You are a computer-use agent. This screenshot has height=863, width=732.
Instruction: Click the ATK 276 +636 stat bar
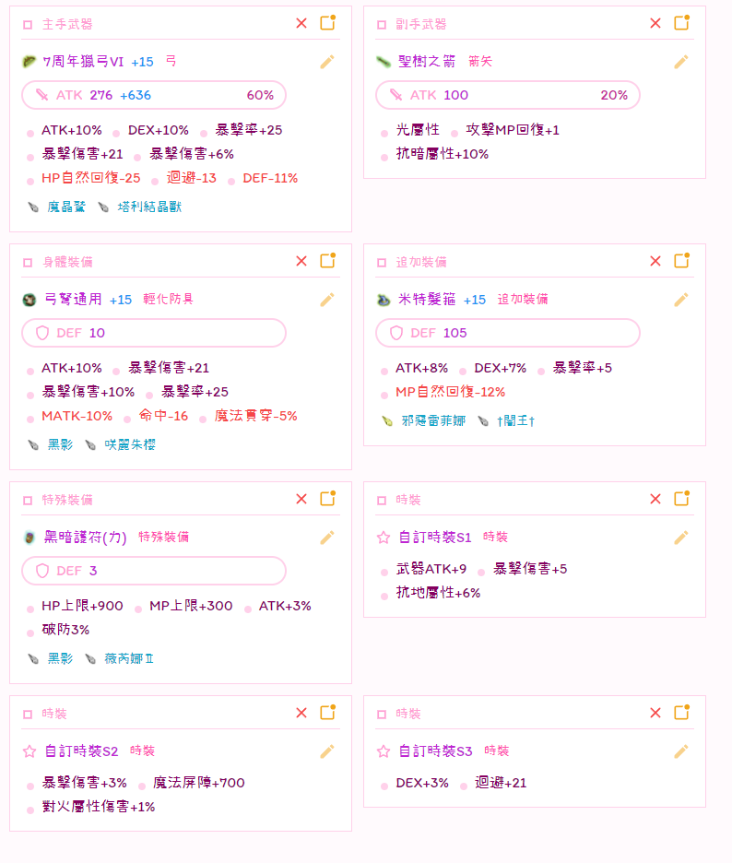[154, 95]
